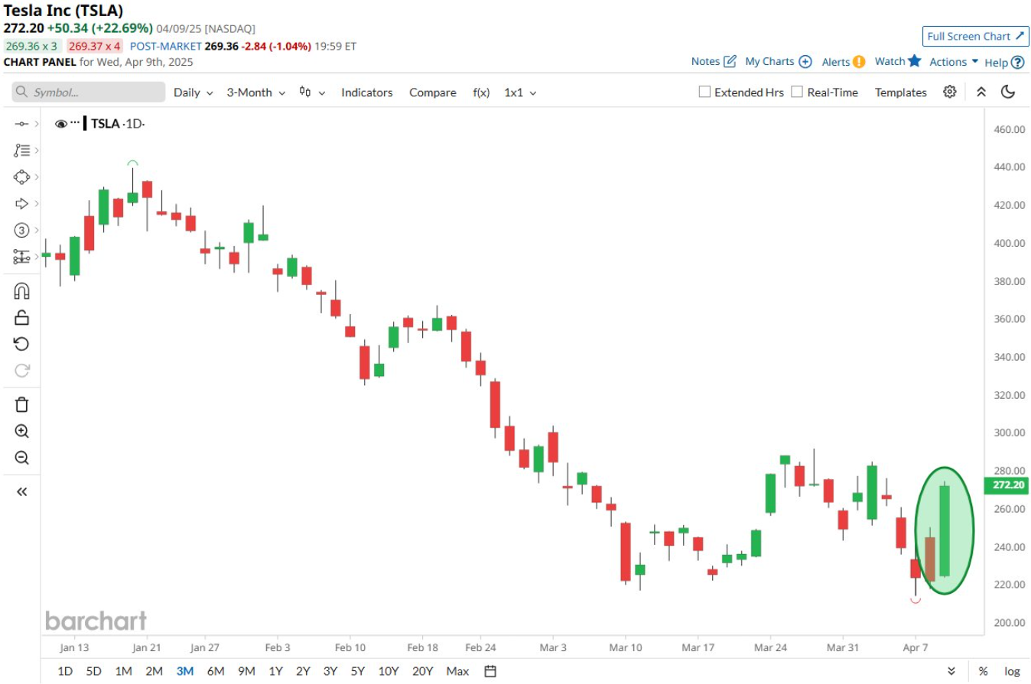
Task: Expand the trend line tool flyout arrow
Action: pos(36,124)
